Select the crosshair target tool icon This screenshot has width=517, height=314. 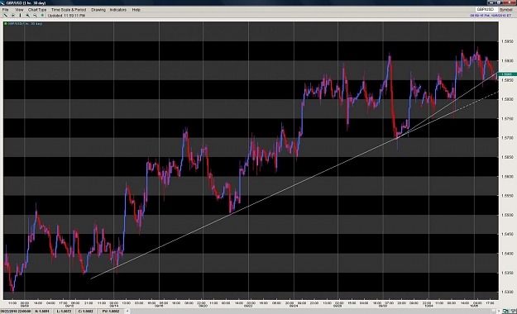tap(13, 16)
